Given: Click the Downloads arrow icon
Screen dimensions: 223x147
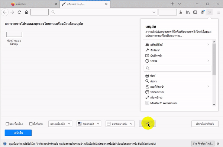Looking at the screenshot, I should (x=181, y=12).
